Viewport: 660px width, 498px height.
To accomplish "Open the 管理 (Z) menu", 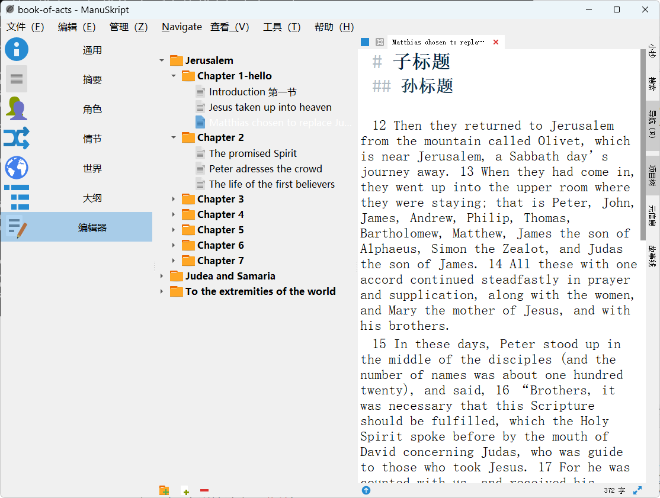I will [129, 27].
